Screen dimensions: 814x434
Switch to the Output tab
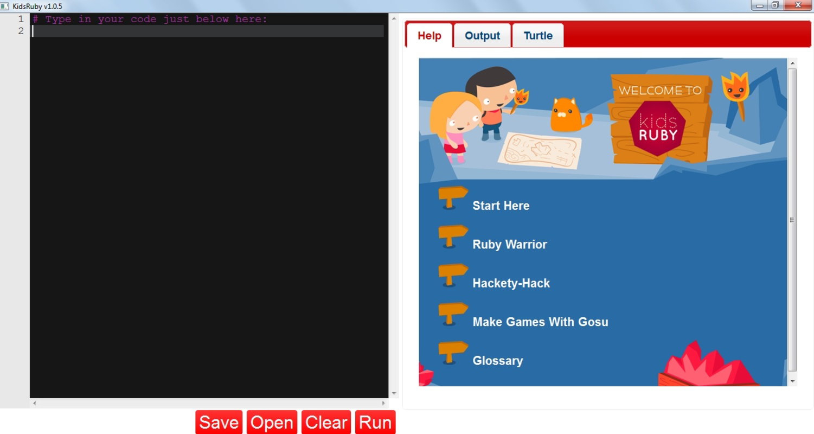(x=482, y=36)
